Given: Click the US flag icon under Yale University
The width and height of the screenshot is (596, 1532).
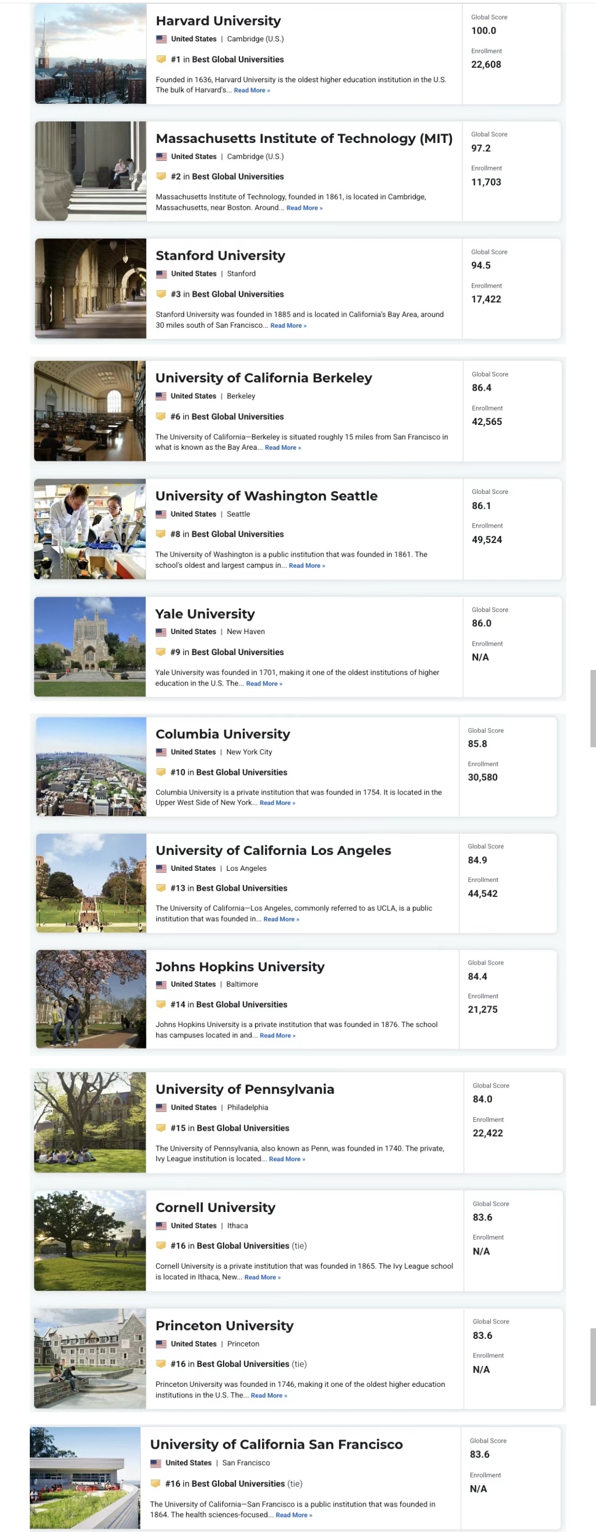Looking at the screenshot, I should (x=161, y=632).
